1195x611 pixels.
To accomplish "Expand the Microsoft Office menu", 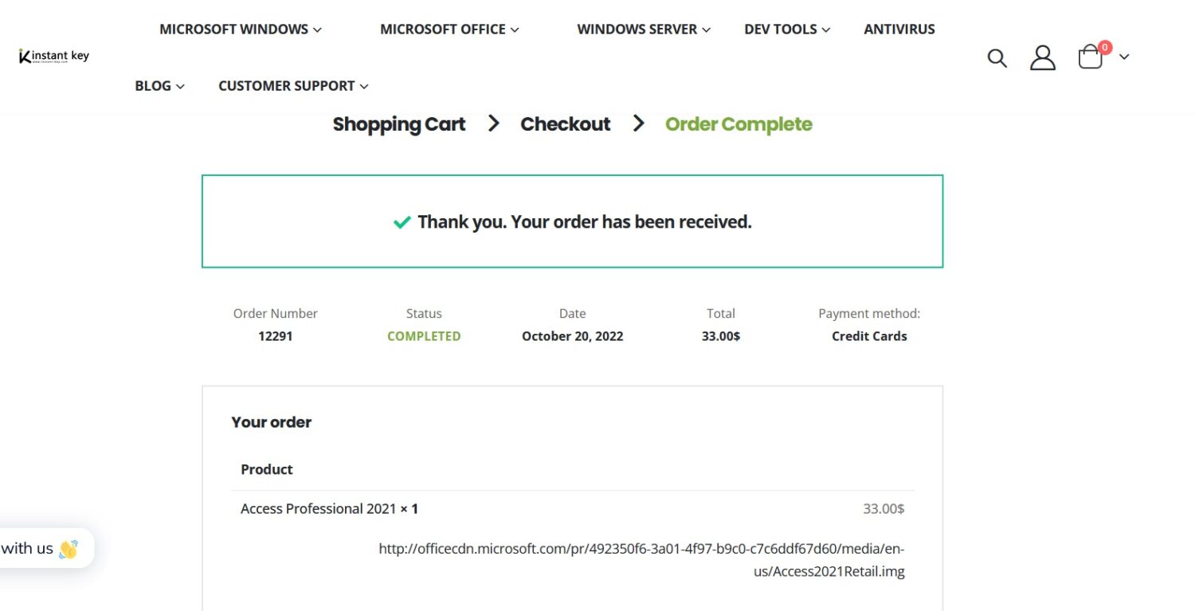I will [x=449, y=29].
